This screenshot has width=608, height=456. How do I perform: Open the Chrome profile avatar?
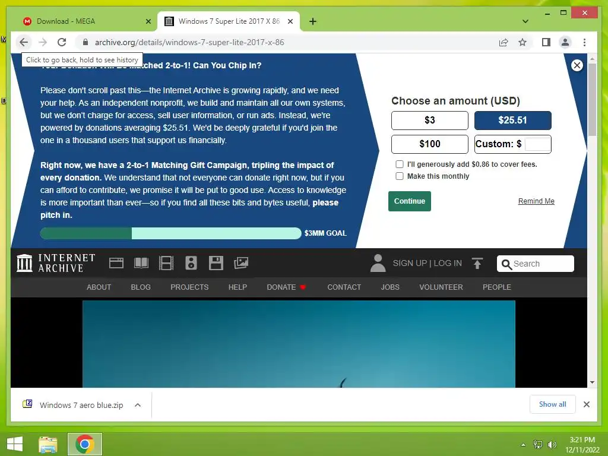click(565, 42)
